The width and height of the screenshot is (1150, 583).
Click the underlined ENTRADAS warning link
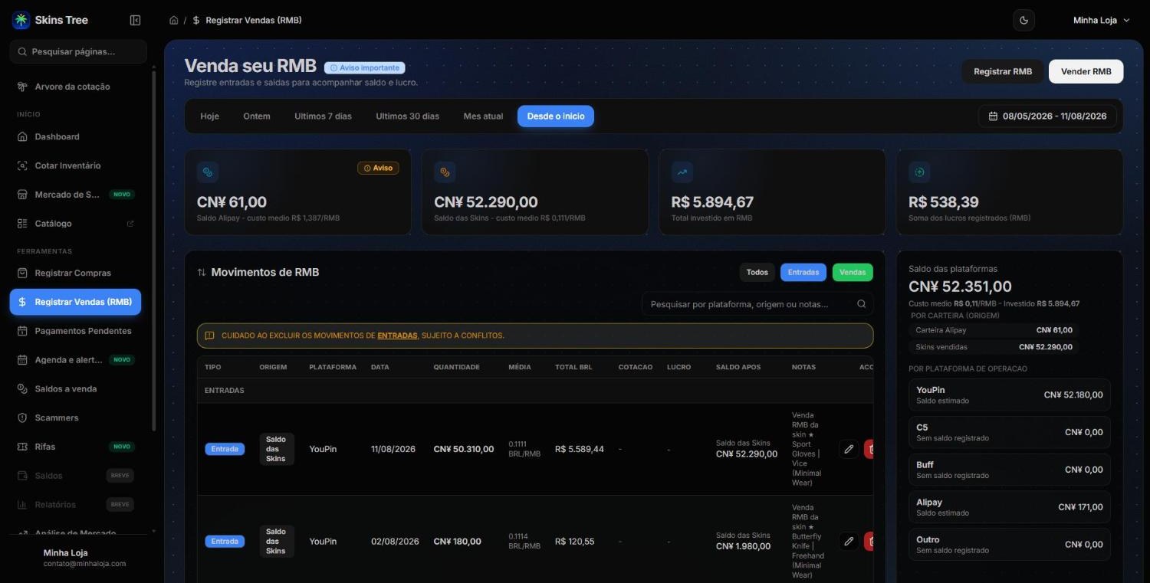397,336
